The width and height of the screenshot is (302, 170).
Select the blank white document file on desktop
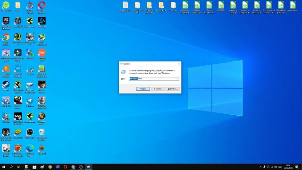126,6
